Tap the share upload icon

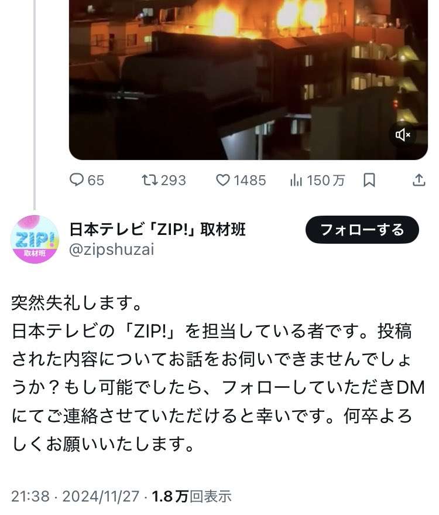coord(419,180)
